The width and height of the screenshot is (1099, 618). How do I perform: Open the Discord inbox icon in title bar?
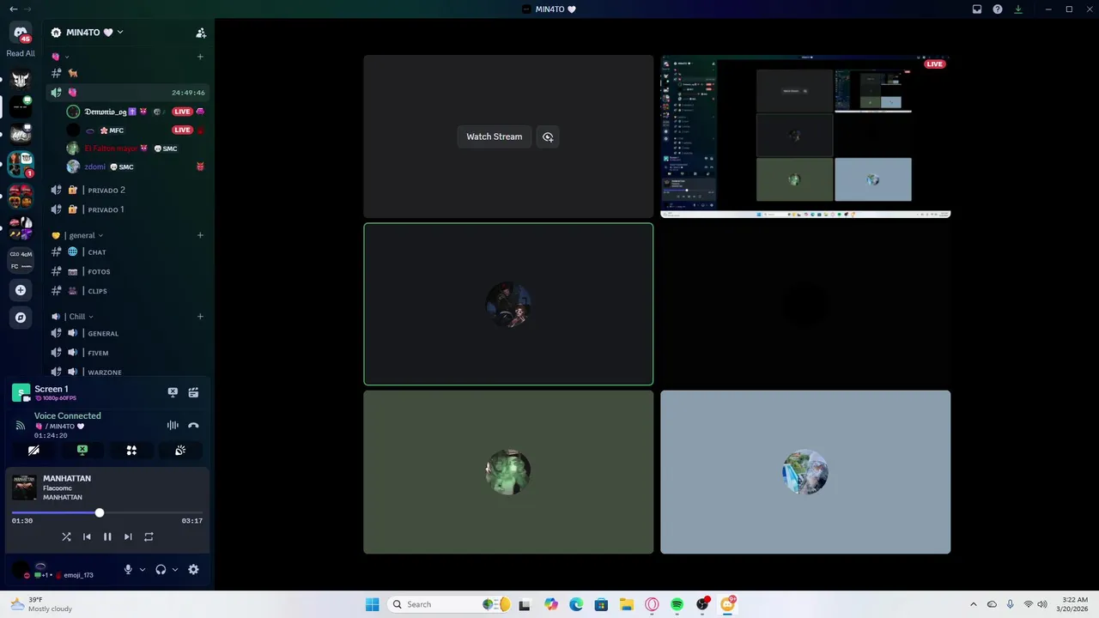coord(977,9)
